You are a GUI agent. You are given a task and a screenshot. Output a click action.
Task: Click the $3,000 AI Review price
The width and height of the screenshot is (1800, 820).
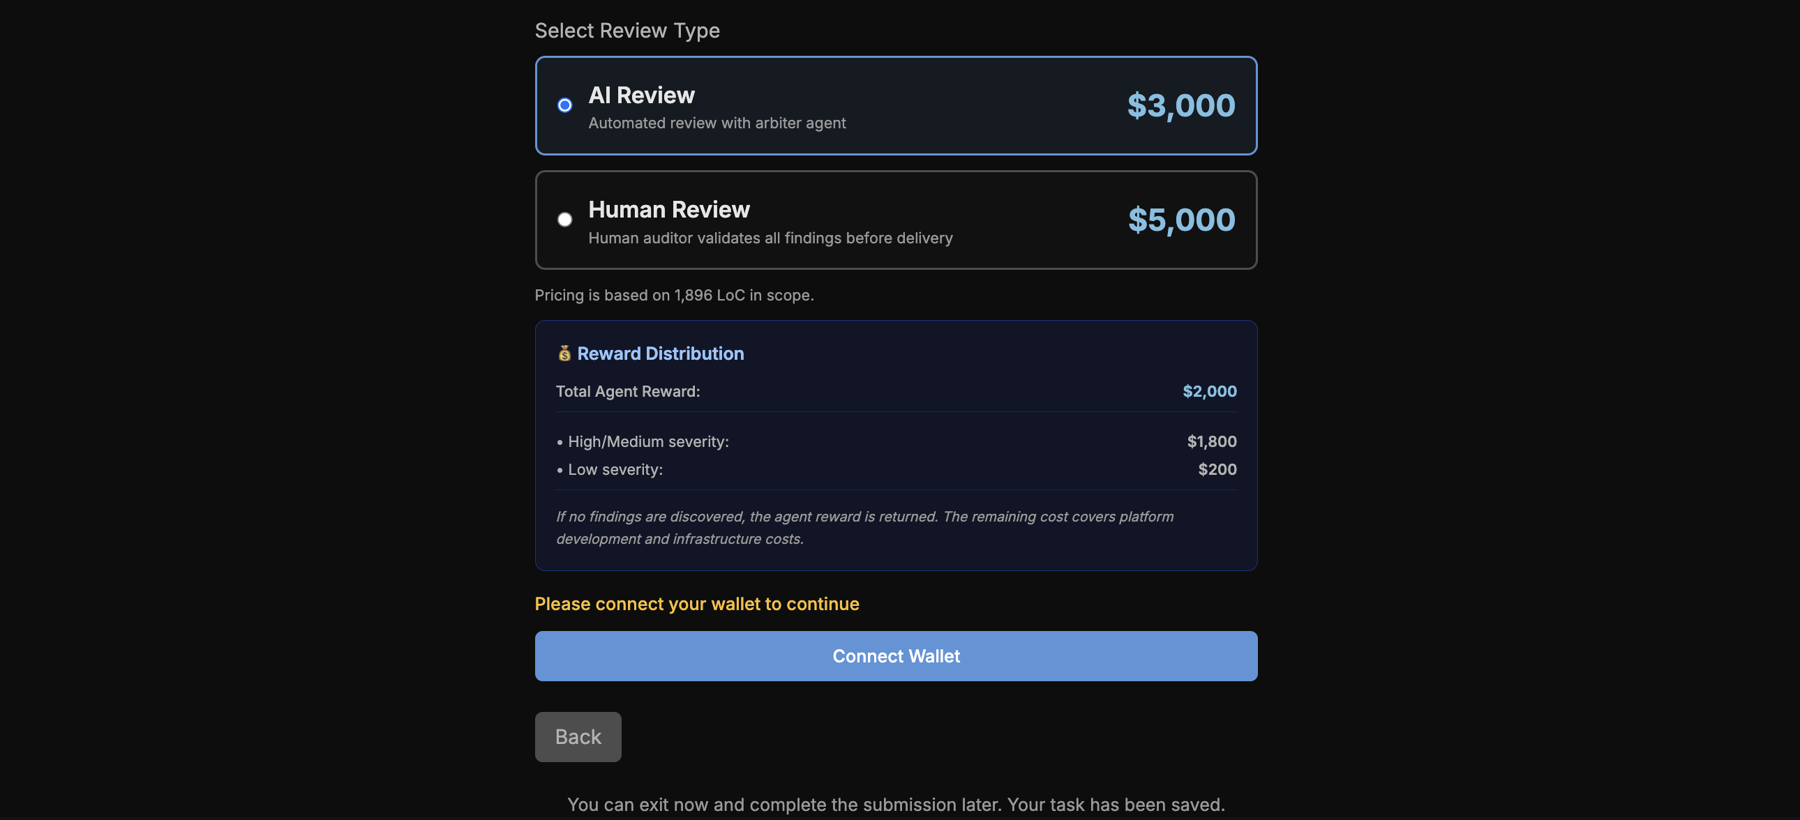click(x=1181, y=105)
